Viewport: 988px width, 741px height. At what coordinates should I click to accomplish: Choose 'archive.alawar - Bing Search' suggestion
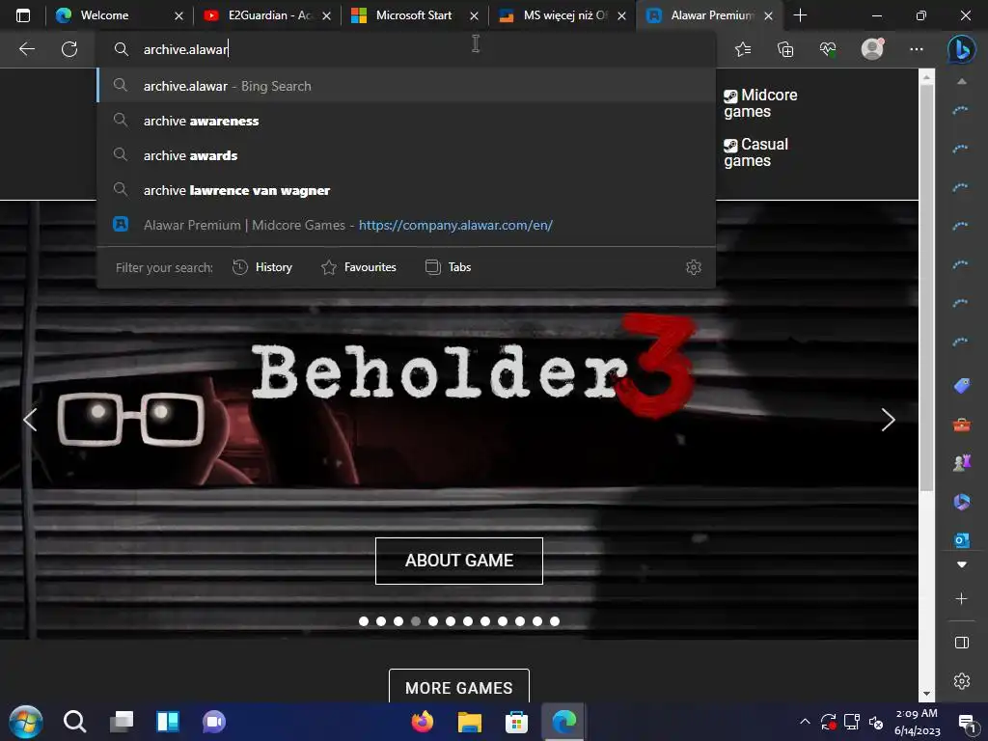click(406, 86)
